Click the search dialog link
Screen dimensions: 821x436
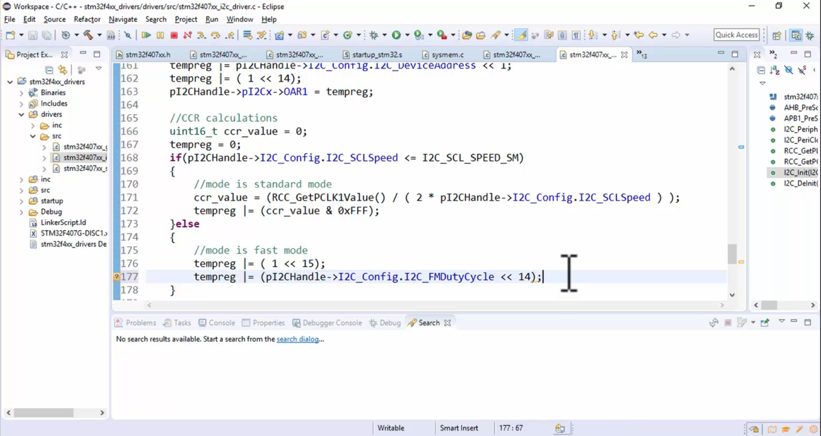point(298,339)
